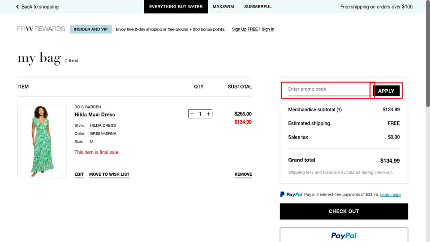The image size is (430, 242).
Task: Move the dress to wish list
Action: click(x=109, y=174)
